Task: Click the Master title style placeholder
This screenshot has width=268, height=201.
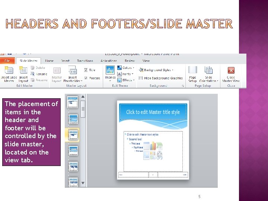Action: coord(153,112)
